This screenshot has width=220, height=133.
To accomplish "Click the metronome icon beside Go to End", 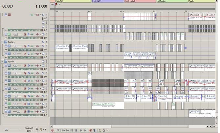I will (91, 130).
